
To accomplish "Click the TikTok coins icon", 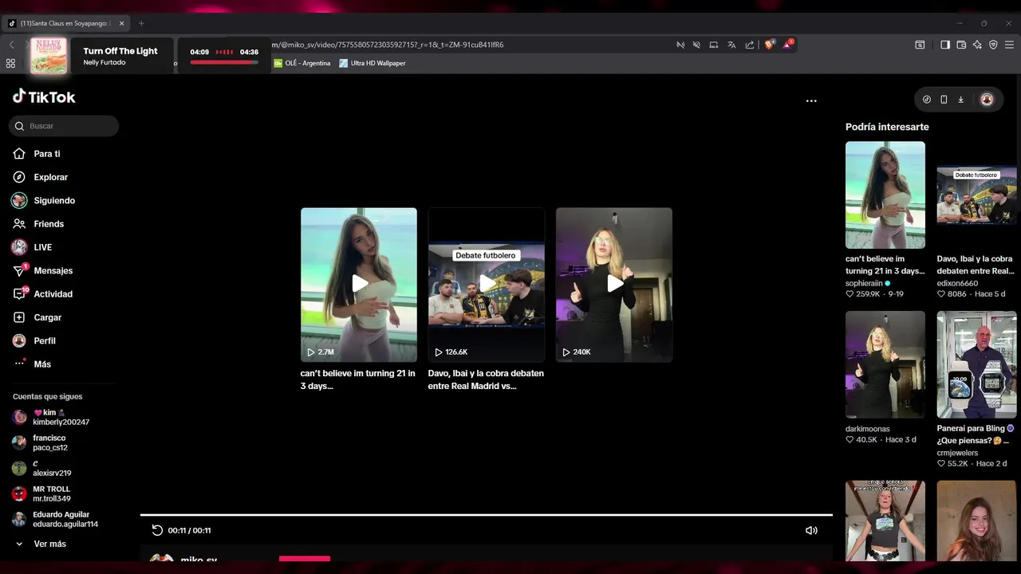I will tap(927, 100).
